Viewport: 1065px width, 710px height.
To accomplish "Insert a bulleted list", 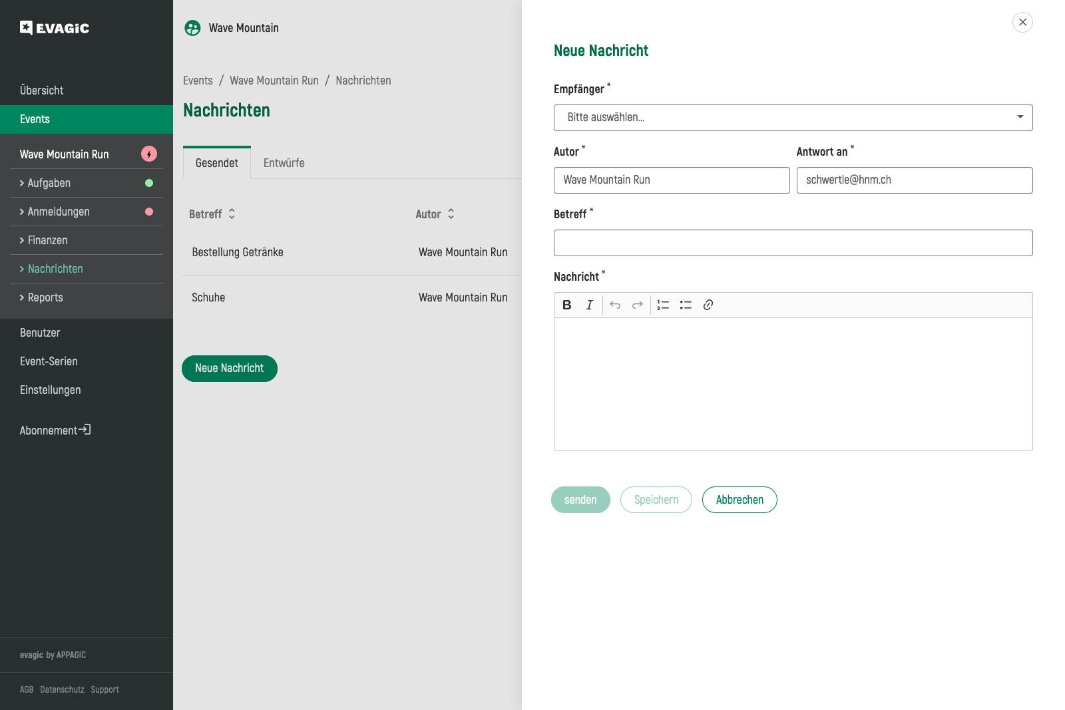I will click(x=686, y=305).
